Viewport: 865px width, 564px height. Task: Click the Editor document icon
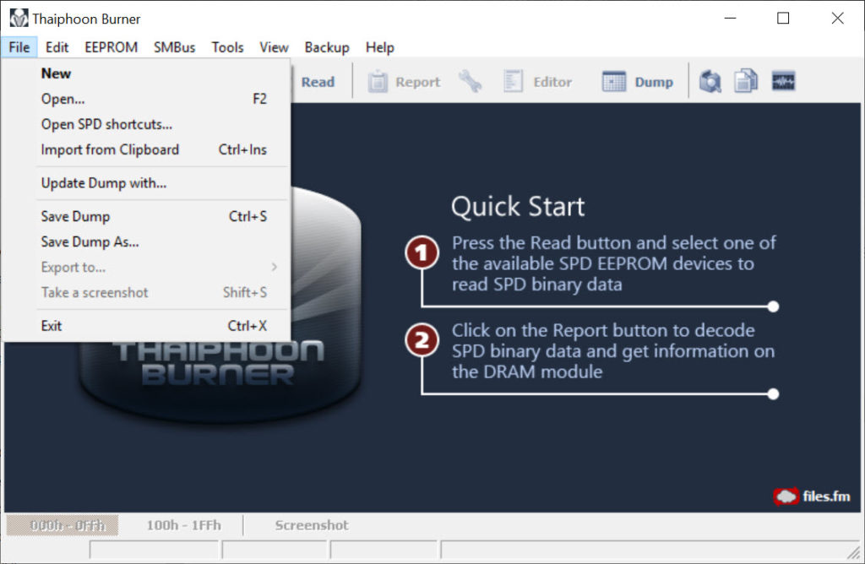coord(513,81)
